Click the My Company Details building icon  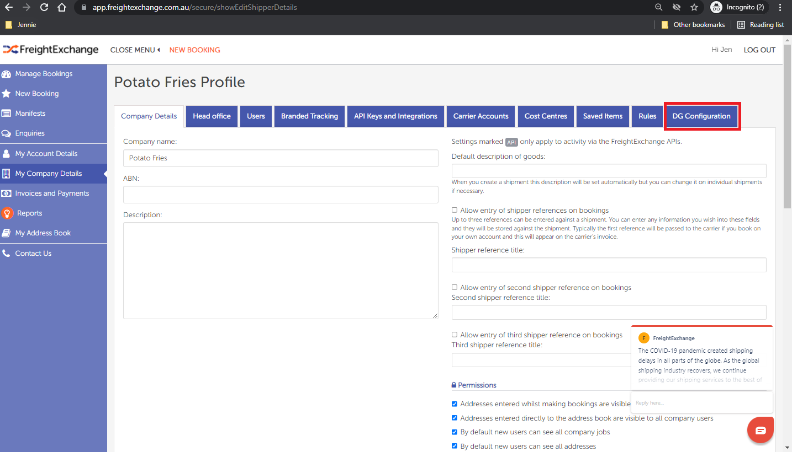(6, 174)
